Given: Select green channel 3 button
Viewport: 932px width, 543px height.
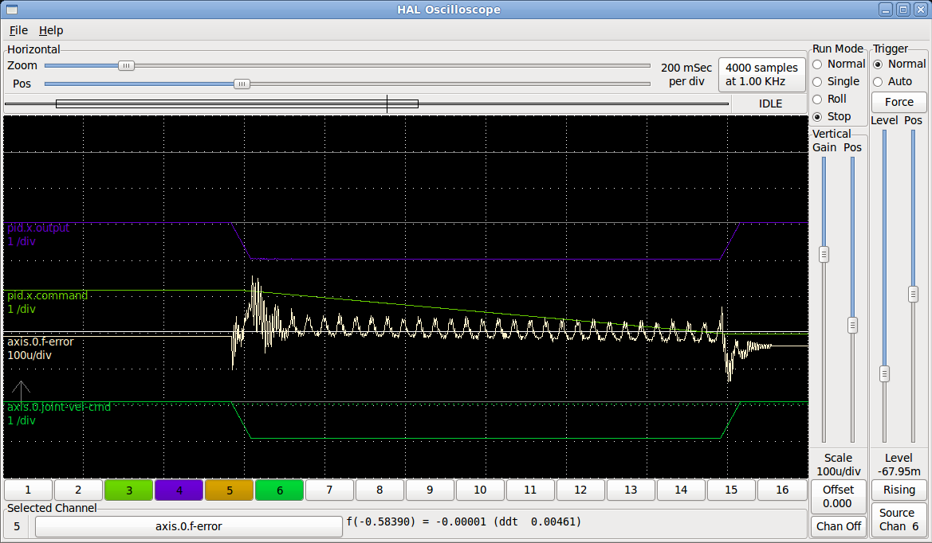Looking at the screenshot, I should click(x=129, y=490).
